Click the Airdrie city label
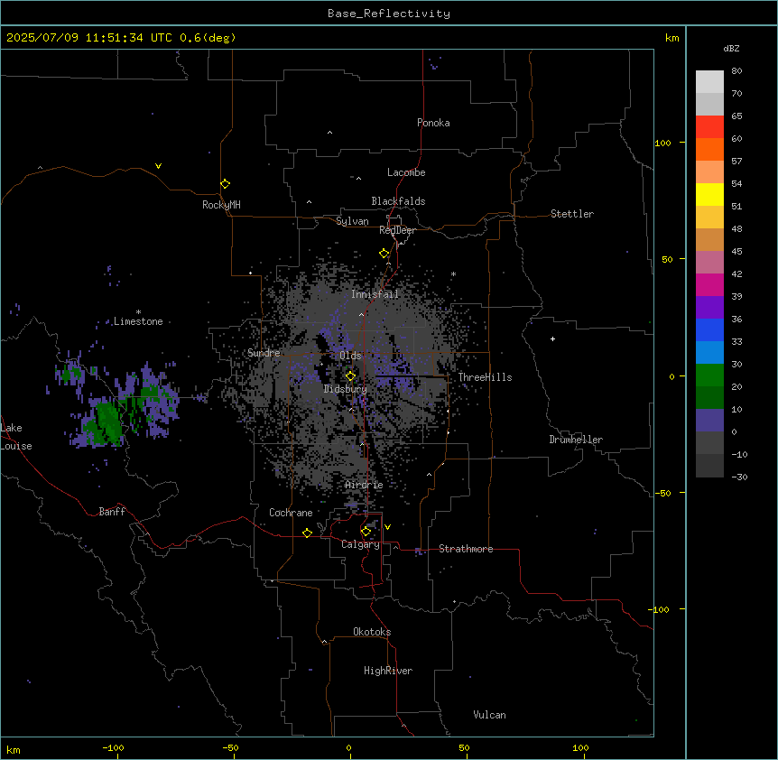The width and height of the screenshot is (778, 760). (365, 485)
